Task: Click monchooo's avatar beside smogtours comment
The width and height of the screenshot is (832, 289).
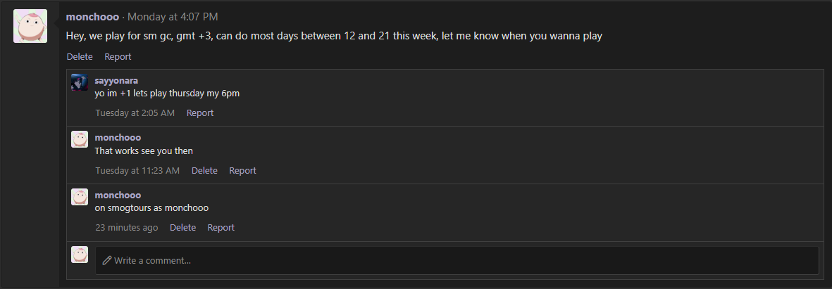Action: [x=80, y=197]
